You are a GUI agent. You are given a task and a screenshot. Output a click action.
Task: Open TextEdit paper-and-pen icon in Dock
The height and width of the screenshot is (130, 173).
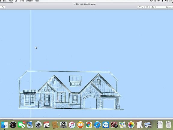139,125
